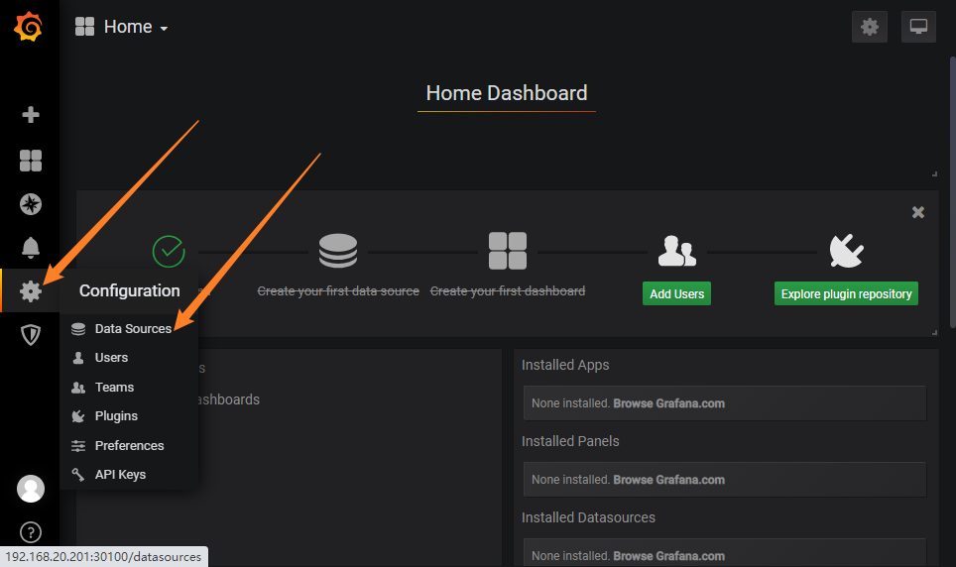Open the Dashboards grid icon in sidebar

(31, 161)
